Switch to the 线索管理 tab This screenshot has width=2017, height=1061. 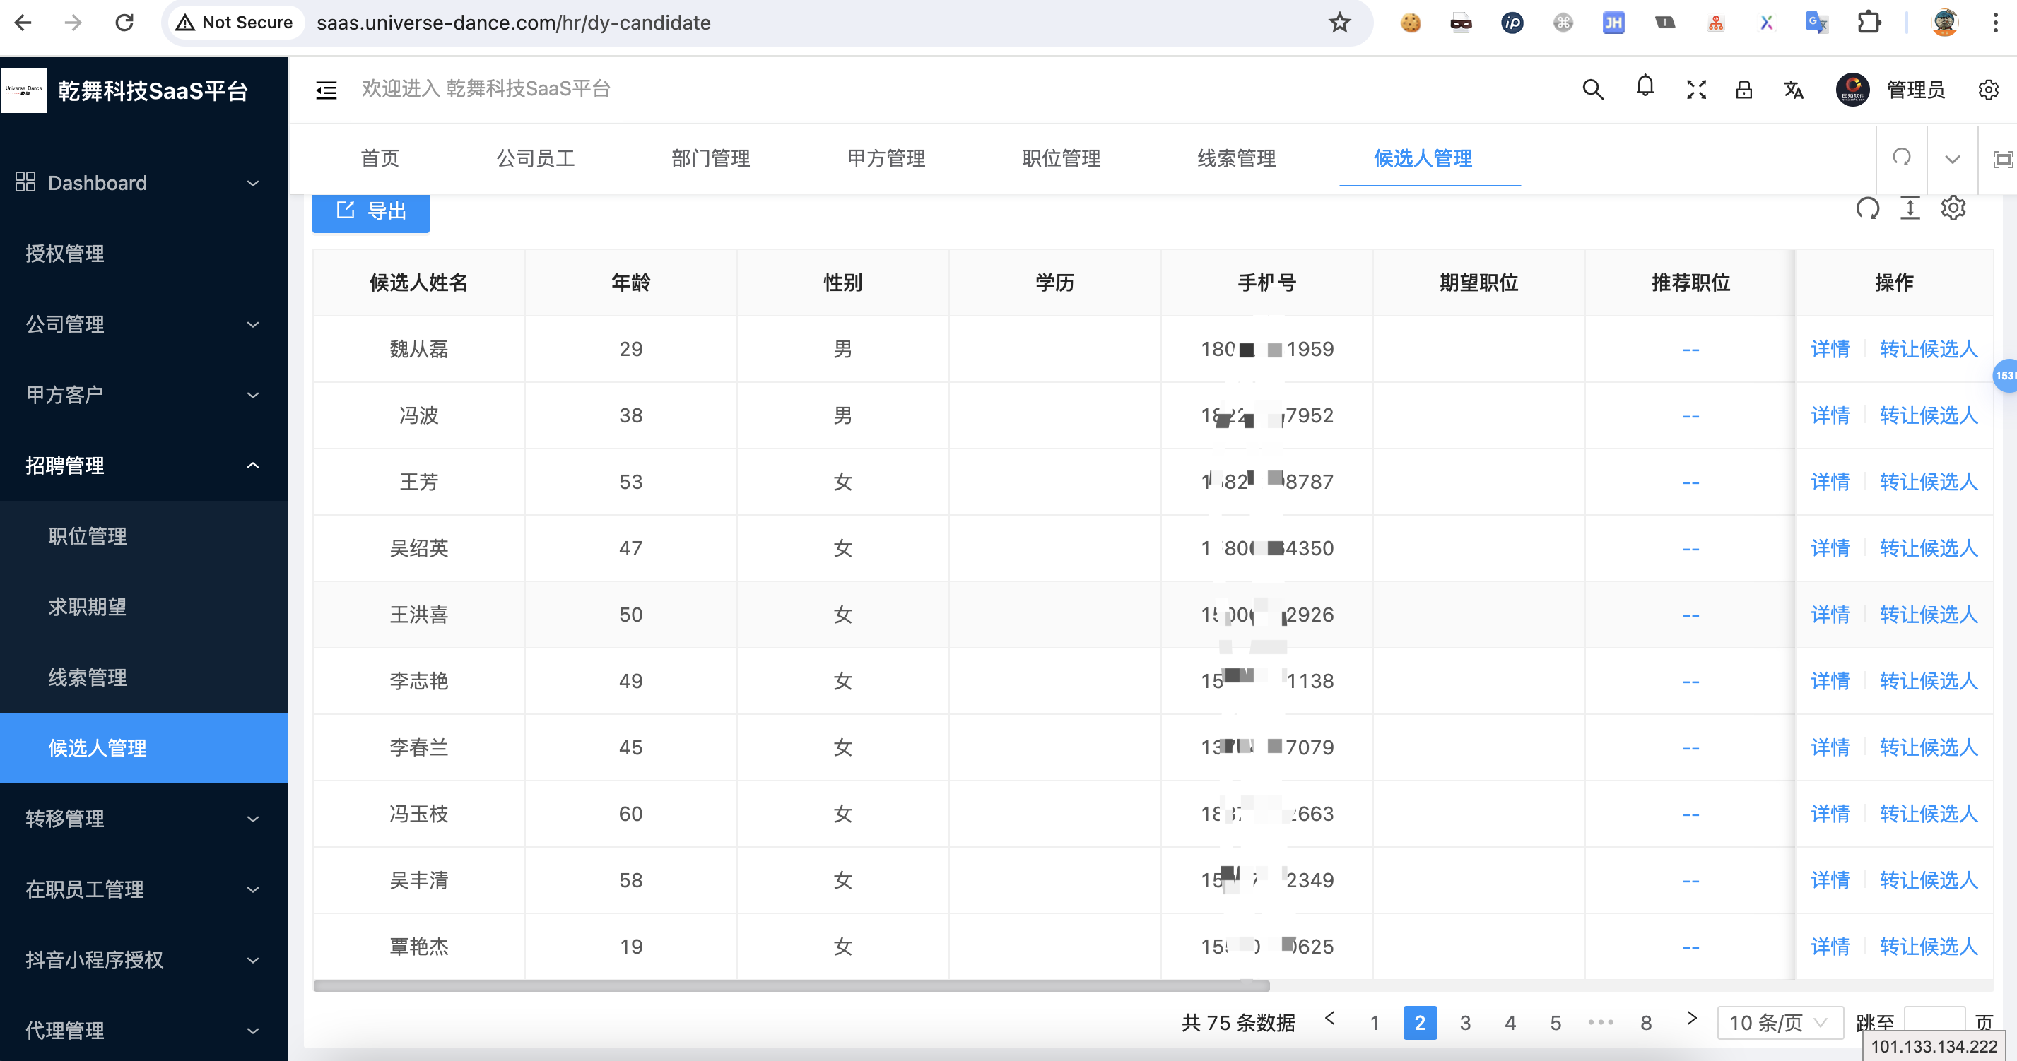tap(1236, 159)
